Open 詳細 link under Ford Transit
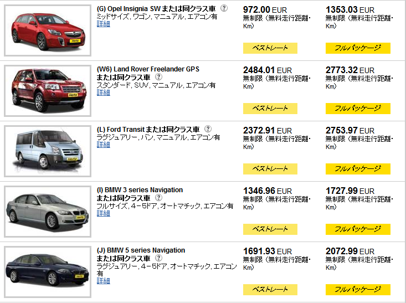The width and height of the screenshot is (406, 303). pyautogui.click(x=104, y=145)
